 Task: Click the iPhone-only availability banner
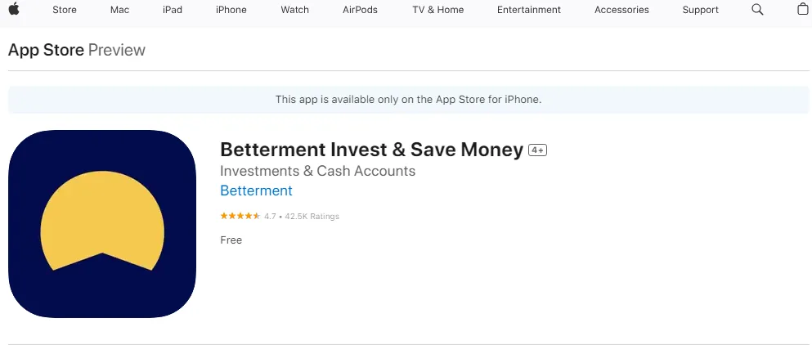coord(408,100)
